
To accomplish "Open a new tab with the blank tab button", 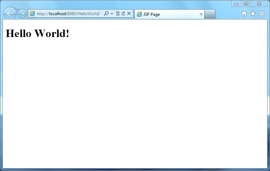I will [210, 14].
